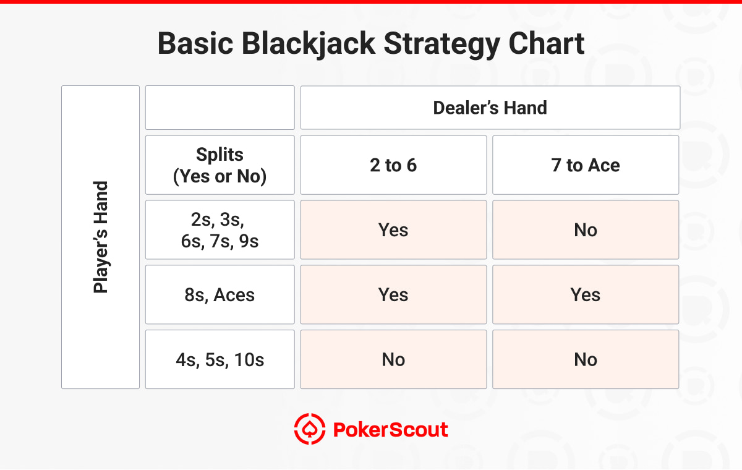
Task: Select No cell for 4s, 5s, 10s versus 2 to 6
Action: [393, 359]
